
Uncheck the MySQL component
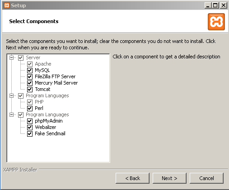[x=30, y=71]
